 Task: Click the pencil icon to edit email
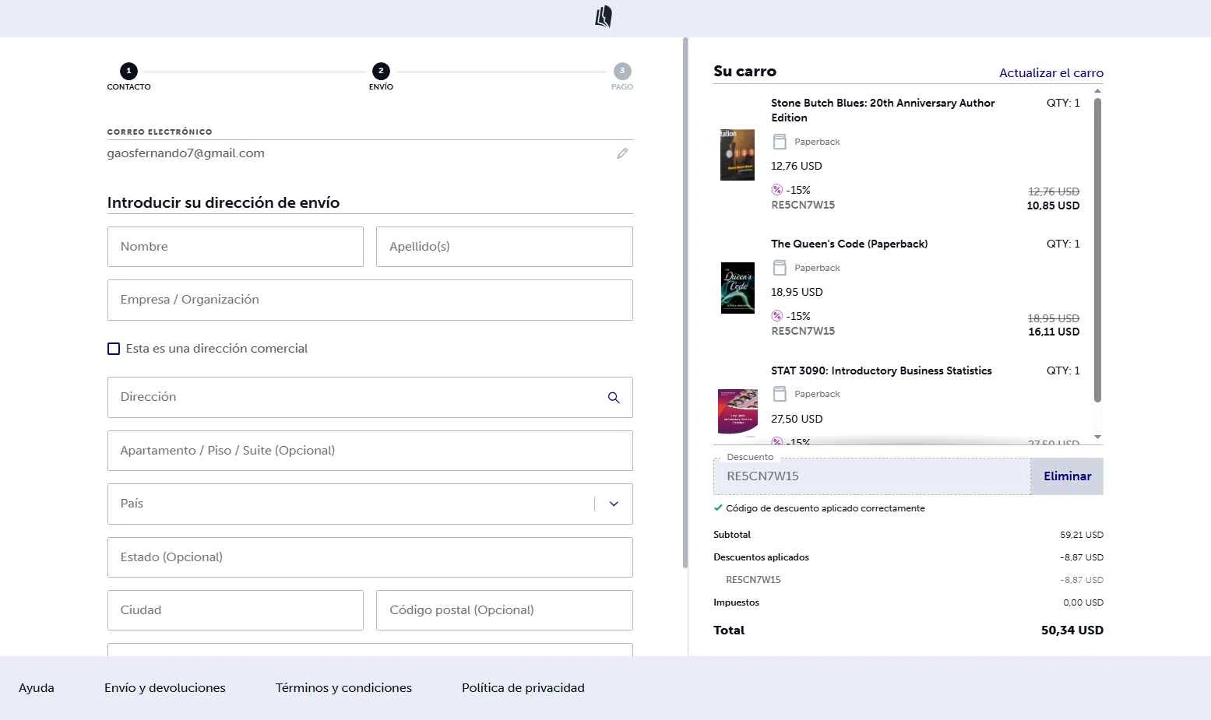(x=622, y=153)
